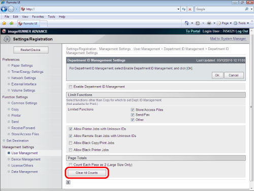Click the Print icon in command bar
This screenshot has width=254, height=191.
209,23
